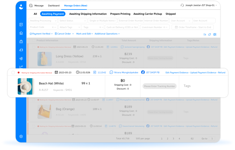235x150 pixels.
Task: Click Please Enter Tracking Number for Beach Hat
Action: [160, 86]
